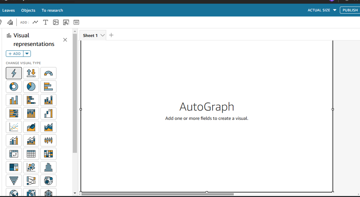Image resolution: width=360 pixels, height=197 pixels.
Task: Pick the donut chart visual type
Action: coord(14,87)
